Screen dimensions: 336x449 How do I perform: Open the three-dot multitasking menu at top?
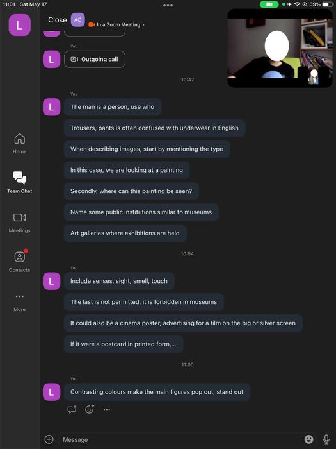168,5
